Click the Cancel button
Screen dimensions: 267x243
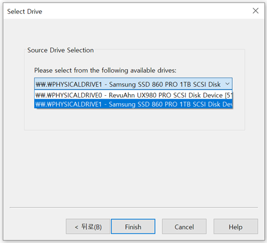(x=184, y=226)
